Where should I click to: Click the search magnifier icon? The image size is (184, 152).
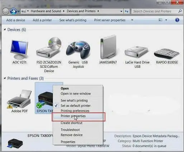(x=180, y=11)
